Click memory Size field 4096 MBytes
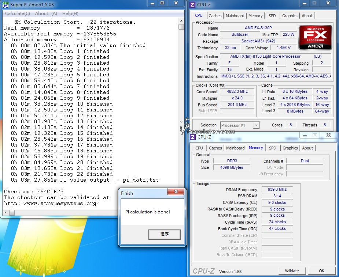The height and width of the screenshot is (277, 339). click(x=232, y=167)
